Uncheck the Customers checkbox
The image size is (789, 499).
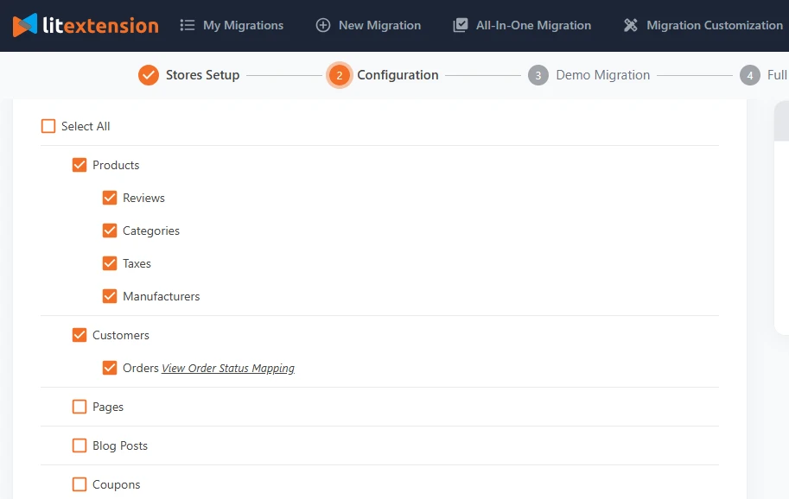pyautogui.click(x=80, y=335)
